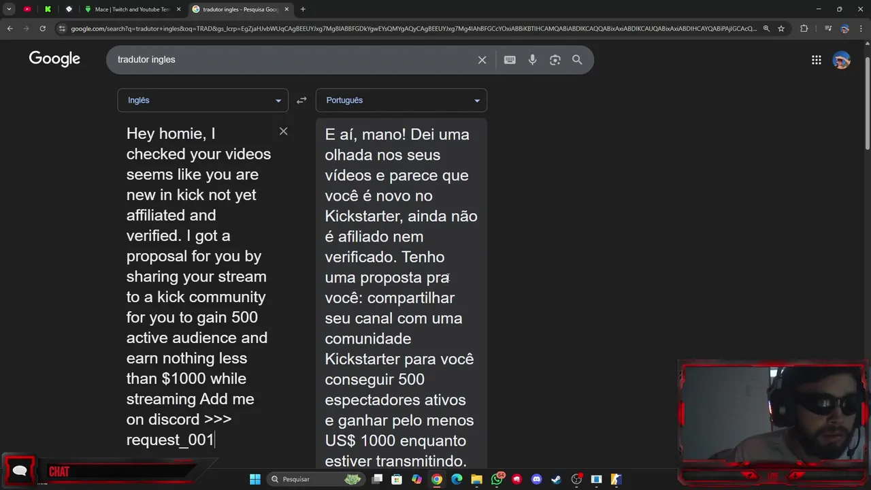View site information icon in address bar
Image resolution: width=871 pixels, height=490 pixels.
[62, 29]
